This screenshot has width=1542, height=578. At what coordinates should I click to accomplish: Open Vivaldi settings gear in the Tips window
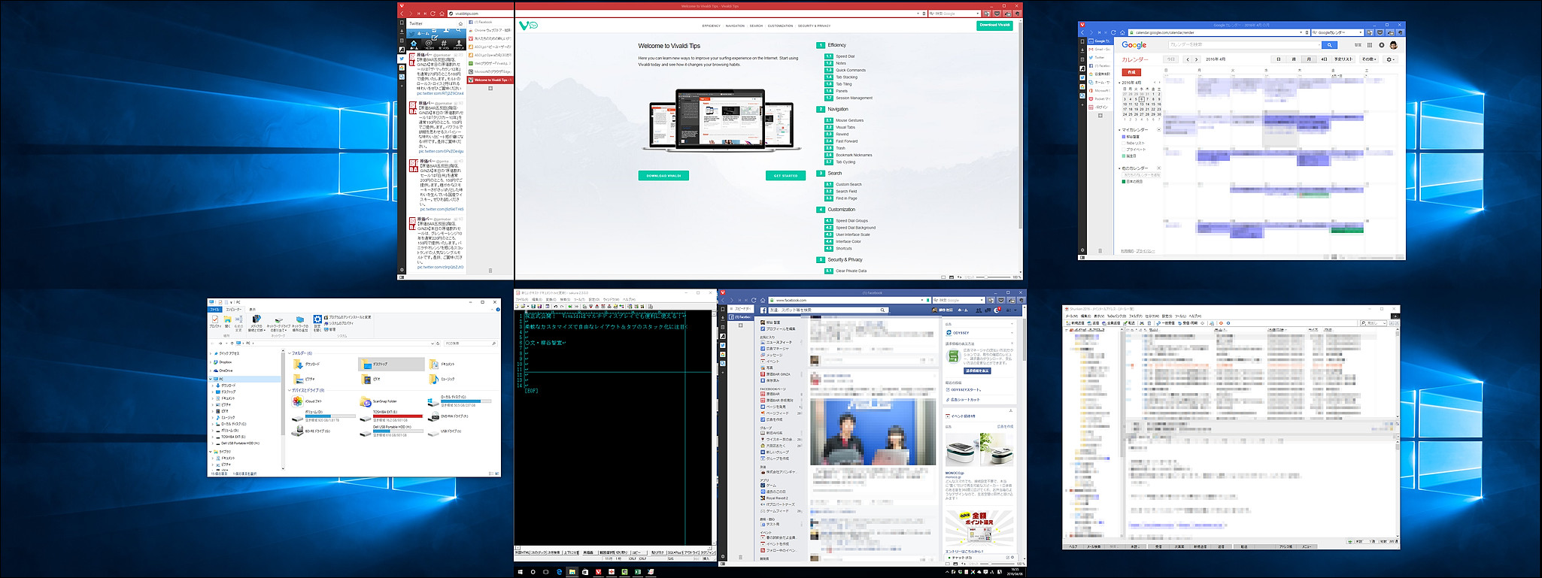pyautogui.click(x=402, y=270)
